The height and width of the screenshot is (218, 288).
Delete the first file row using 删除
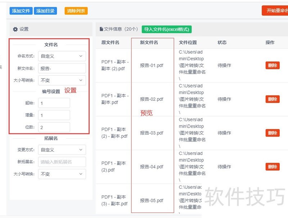tap(273, 65)
